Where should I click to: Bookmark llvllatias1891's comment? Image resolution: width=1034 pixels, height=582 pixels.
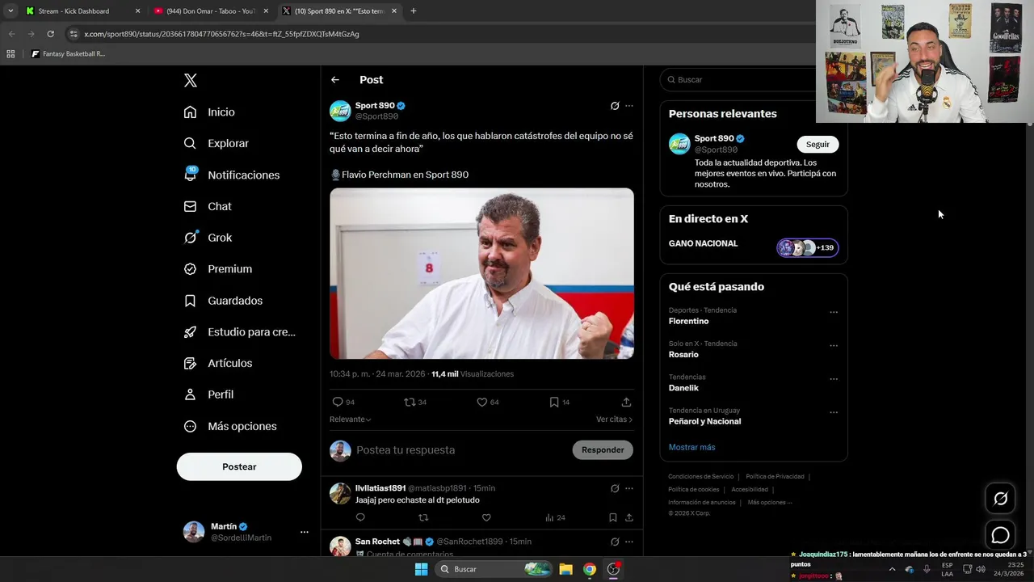[x=613, y=517]
